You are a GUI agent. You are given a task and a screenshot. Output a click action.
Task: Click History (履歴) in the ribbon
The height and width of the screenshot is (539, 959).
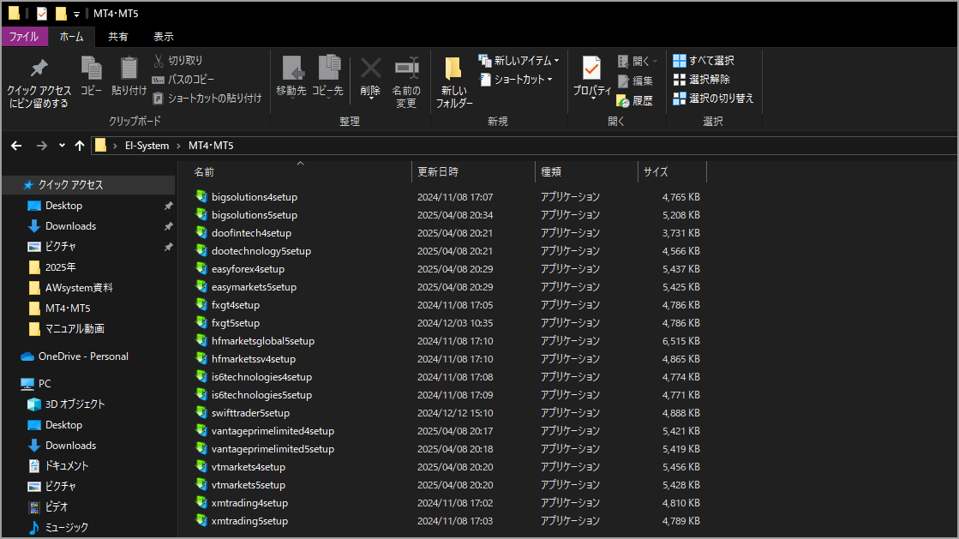click(635, 100)
